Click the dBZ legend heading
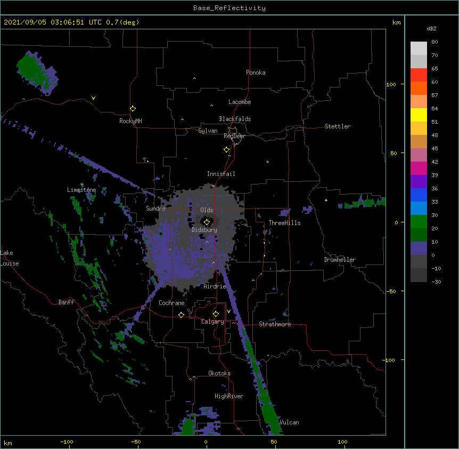Screen dimensions: 459x449 (x=431, y=28)
